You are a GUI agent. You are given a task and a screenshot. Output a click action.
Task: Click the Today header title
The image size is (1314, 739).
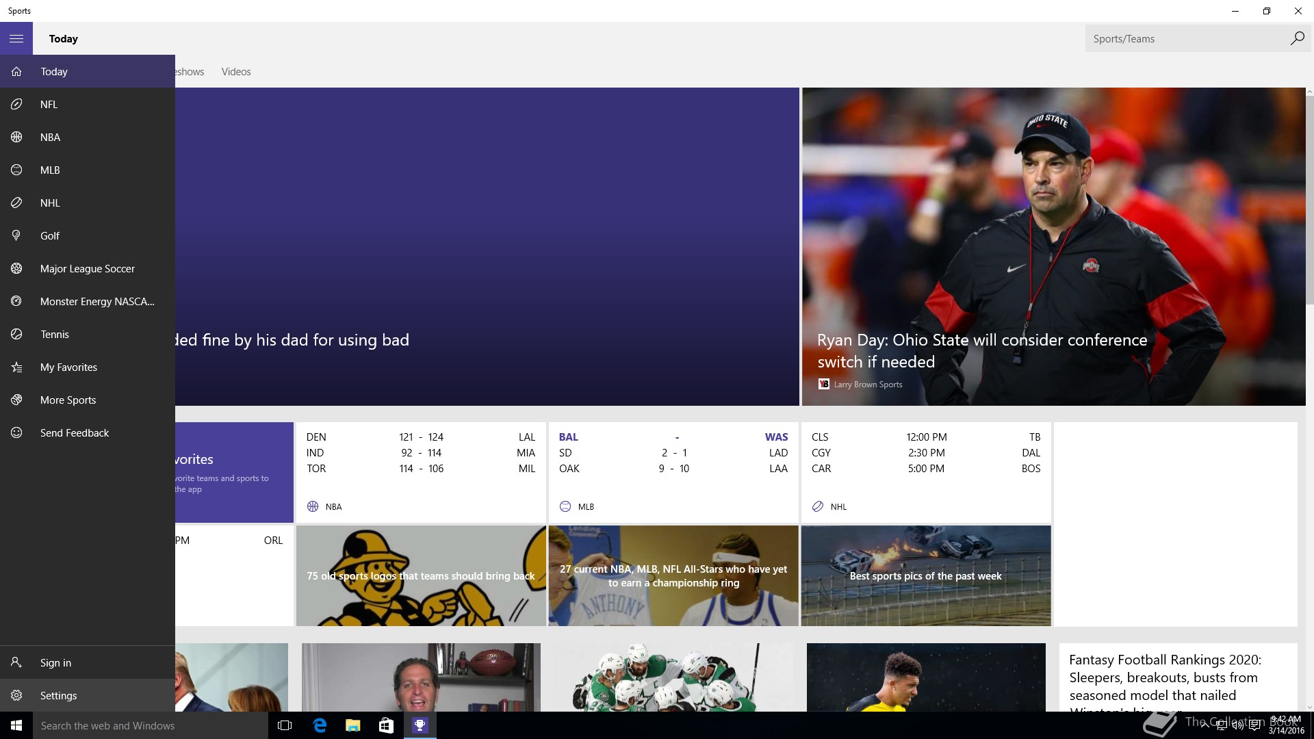(64, 38)
